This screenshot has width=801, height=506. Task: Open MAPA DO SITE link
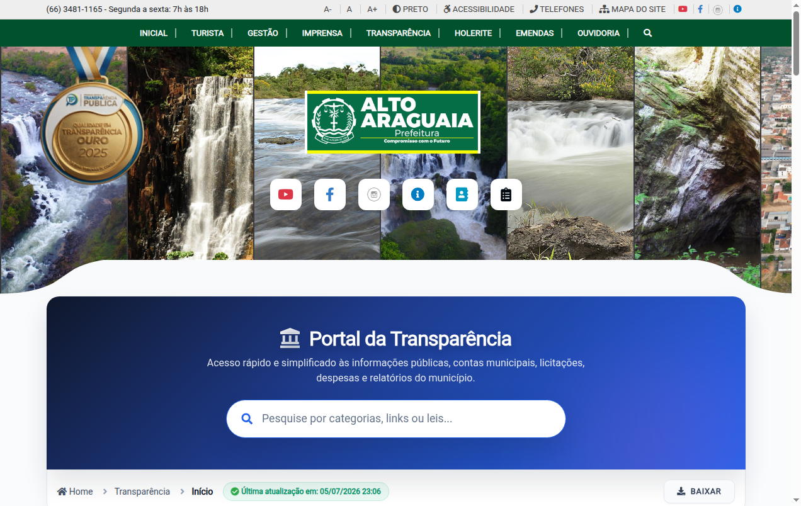click(x=633, y=9)
